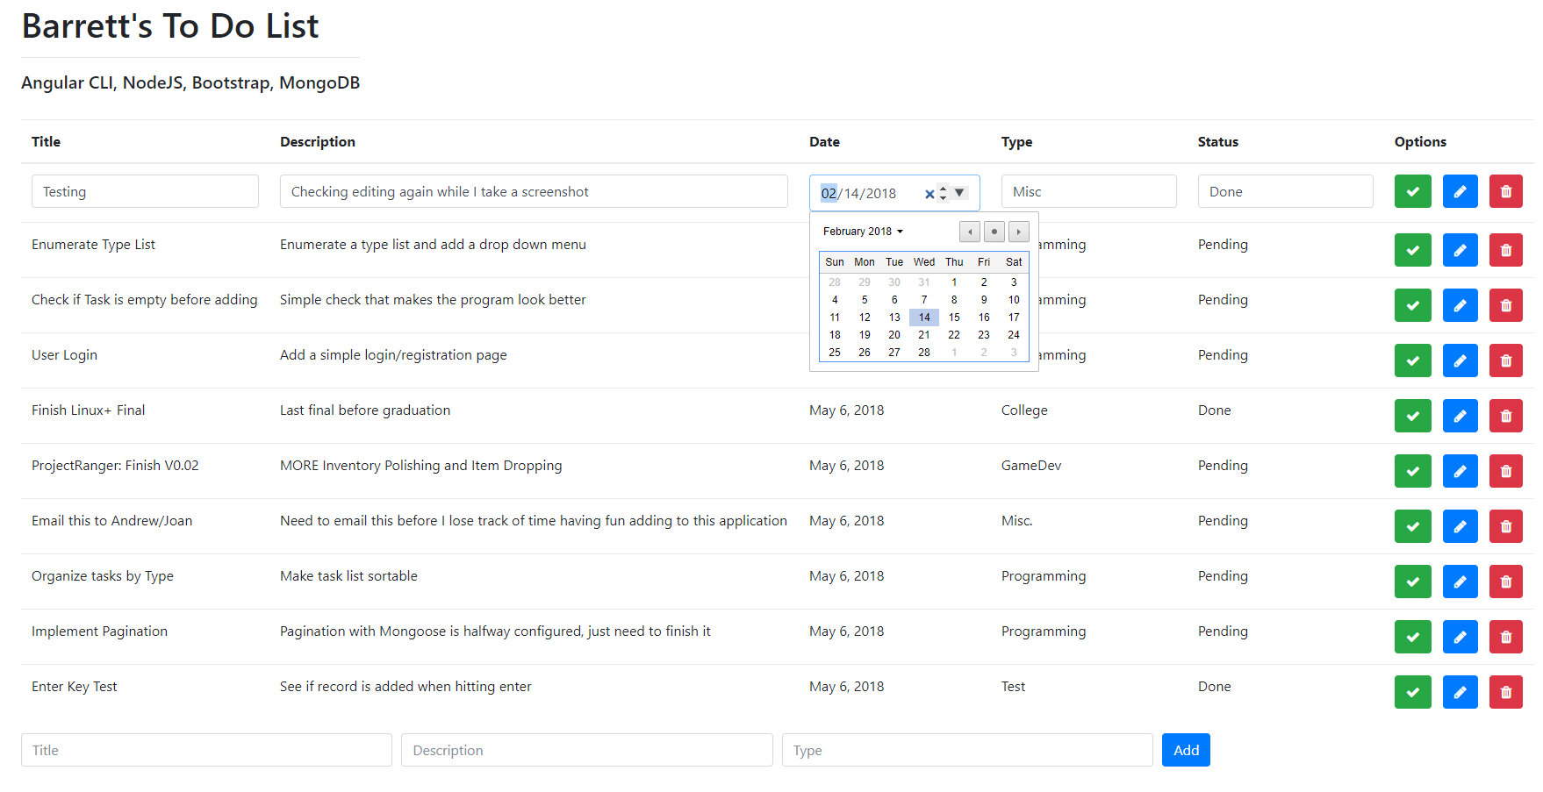Delete the User Login task
The image size is (1543, 792).
(1506, 360)
